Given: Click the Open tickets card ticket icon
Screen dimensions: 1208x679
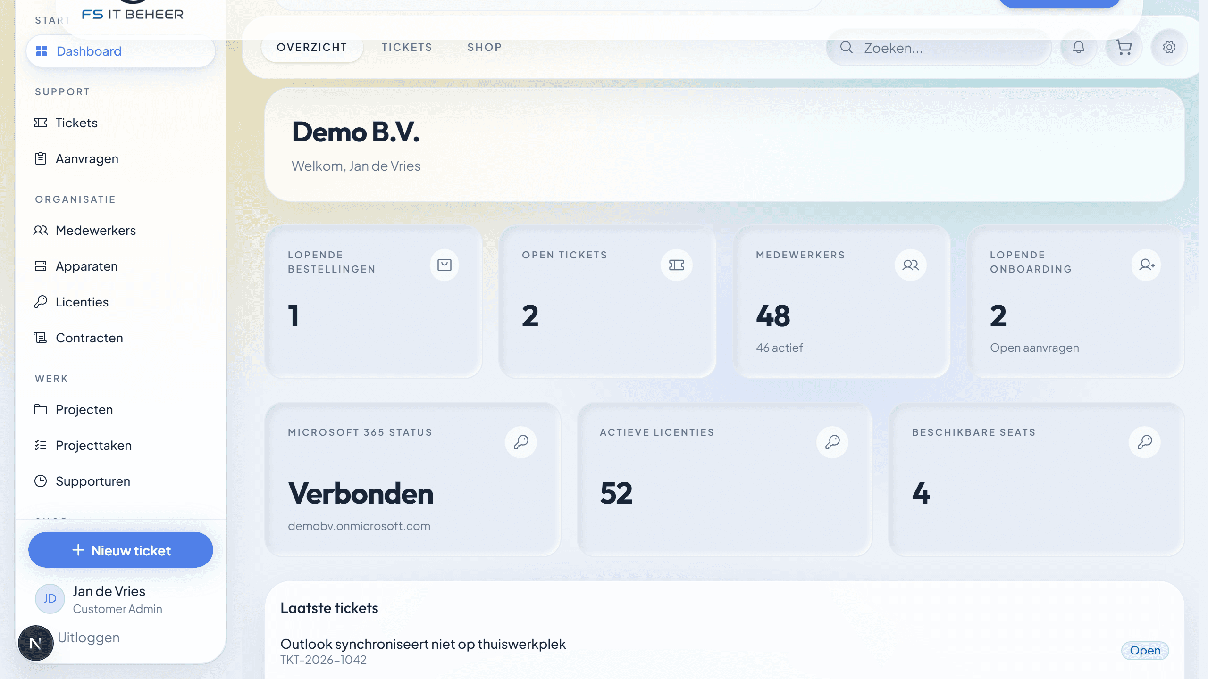Looking at the screenshot, I should point(677,265).
